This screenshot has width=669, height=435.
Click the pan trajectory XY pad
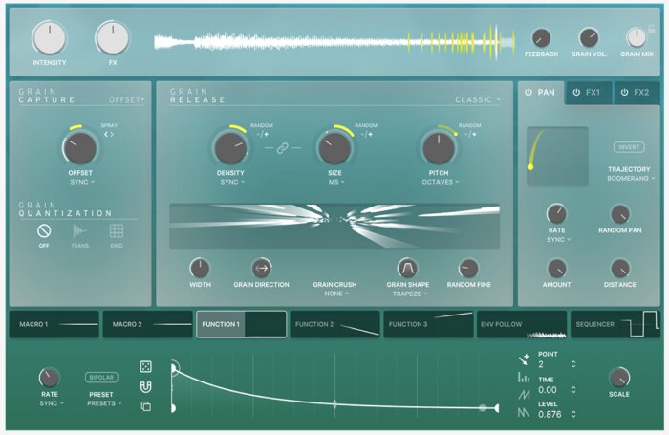(x=557, y=156)
